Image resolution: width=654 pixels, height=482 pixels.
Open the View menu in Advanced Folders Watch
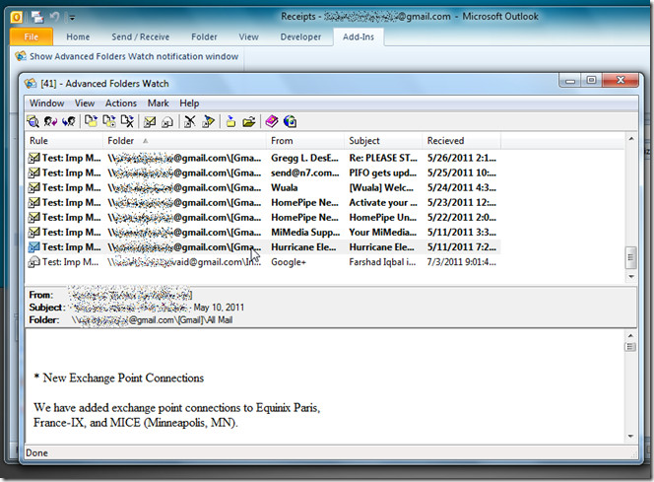pos(85,103)
